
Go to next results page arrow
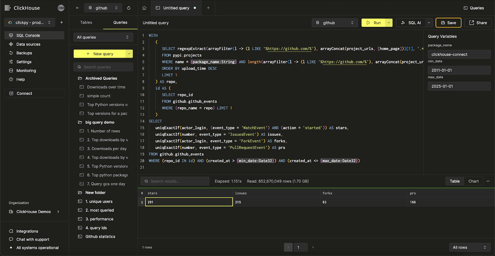[313, 247]
